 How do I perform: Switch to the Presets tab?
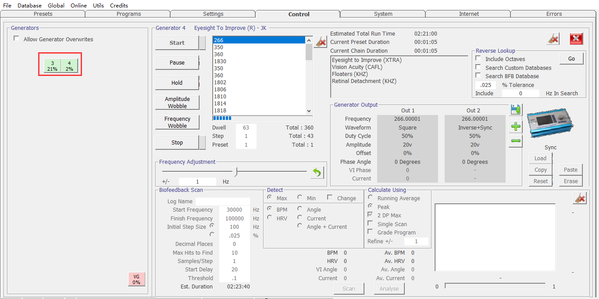pos(43,14)
